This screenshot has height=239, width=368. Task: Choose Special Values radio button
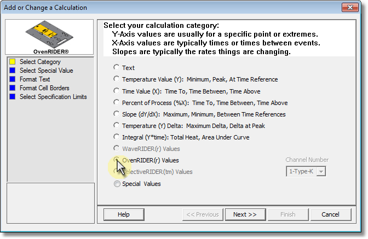(x=117, y=184)
